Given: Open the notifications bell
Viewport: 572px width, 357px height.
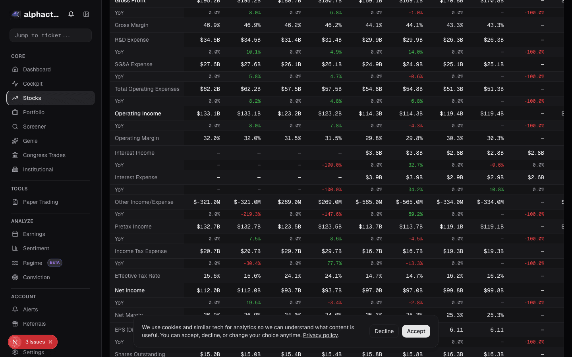Looking at the screenshot, I should click(x=71, y=14).
